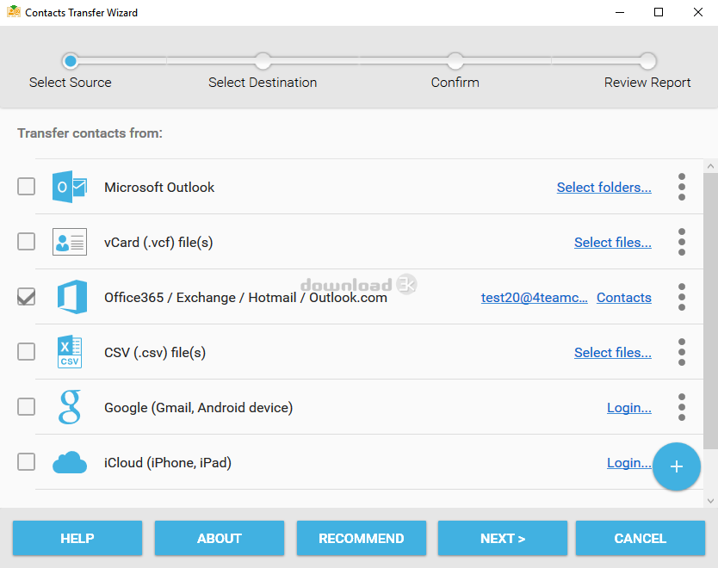Viewport: 718px width, 568px height.
Task: Open three-dot menu for Google row
Action: [681, 407]
